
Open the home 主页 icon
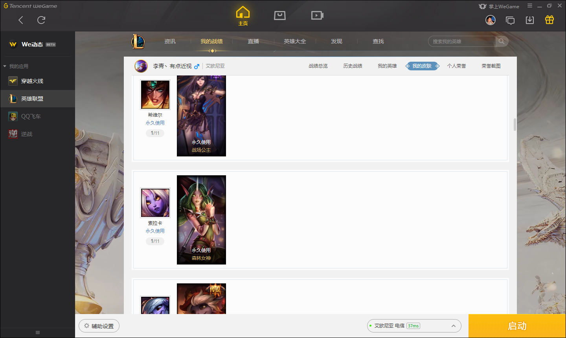tap(243, 16)
